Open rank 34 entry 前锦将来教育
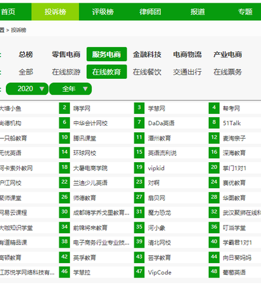 [90, 228]
